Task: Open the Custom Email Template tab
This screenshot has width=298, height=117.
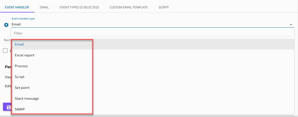Action: pos(129,7)
